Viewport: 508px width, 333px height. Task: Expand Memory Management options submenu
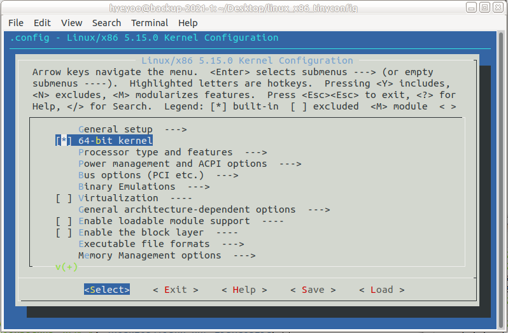pos(167,255)
